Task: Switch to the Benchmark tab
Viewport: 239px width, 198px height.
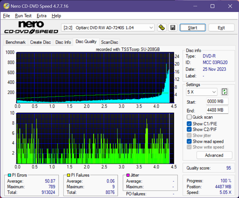Action: click(16, 42)
